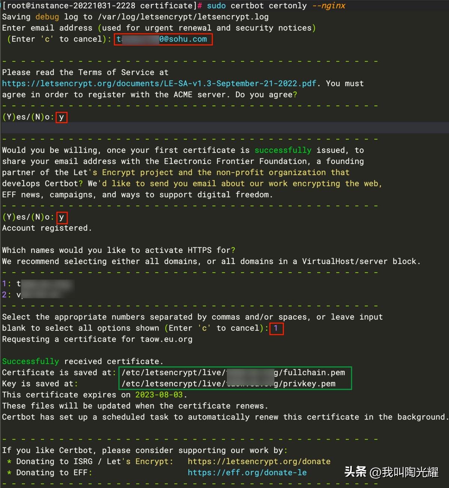Click 'We recommend selecting either all domains' line

[211, 261]
